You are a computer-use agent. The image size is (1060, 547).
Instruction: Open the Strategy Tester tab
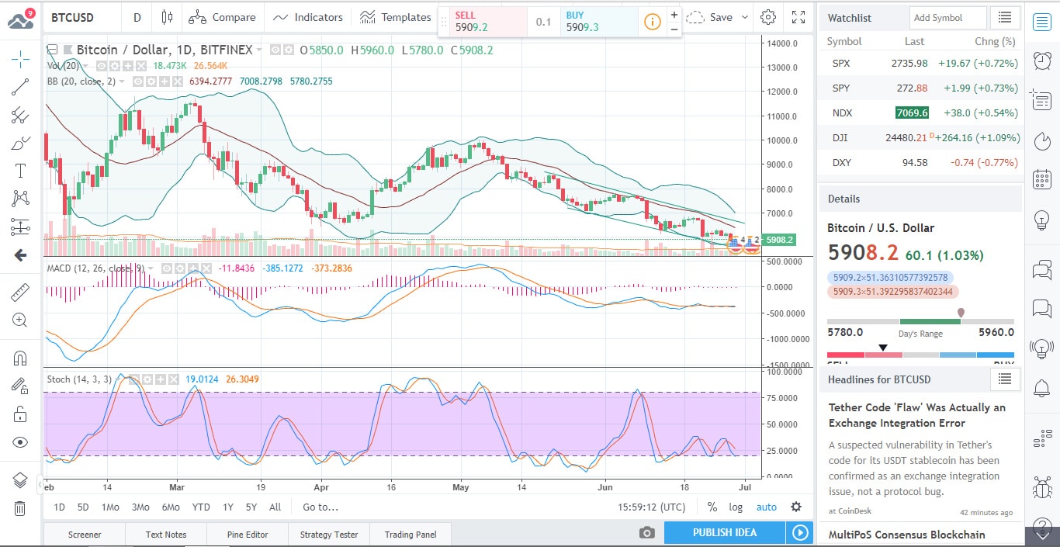pos(329,534)
